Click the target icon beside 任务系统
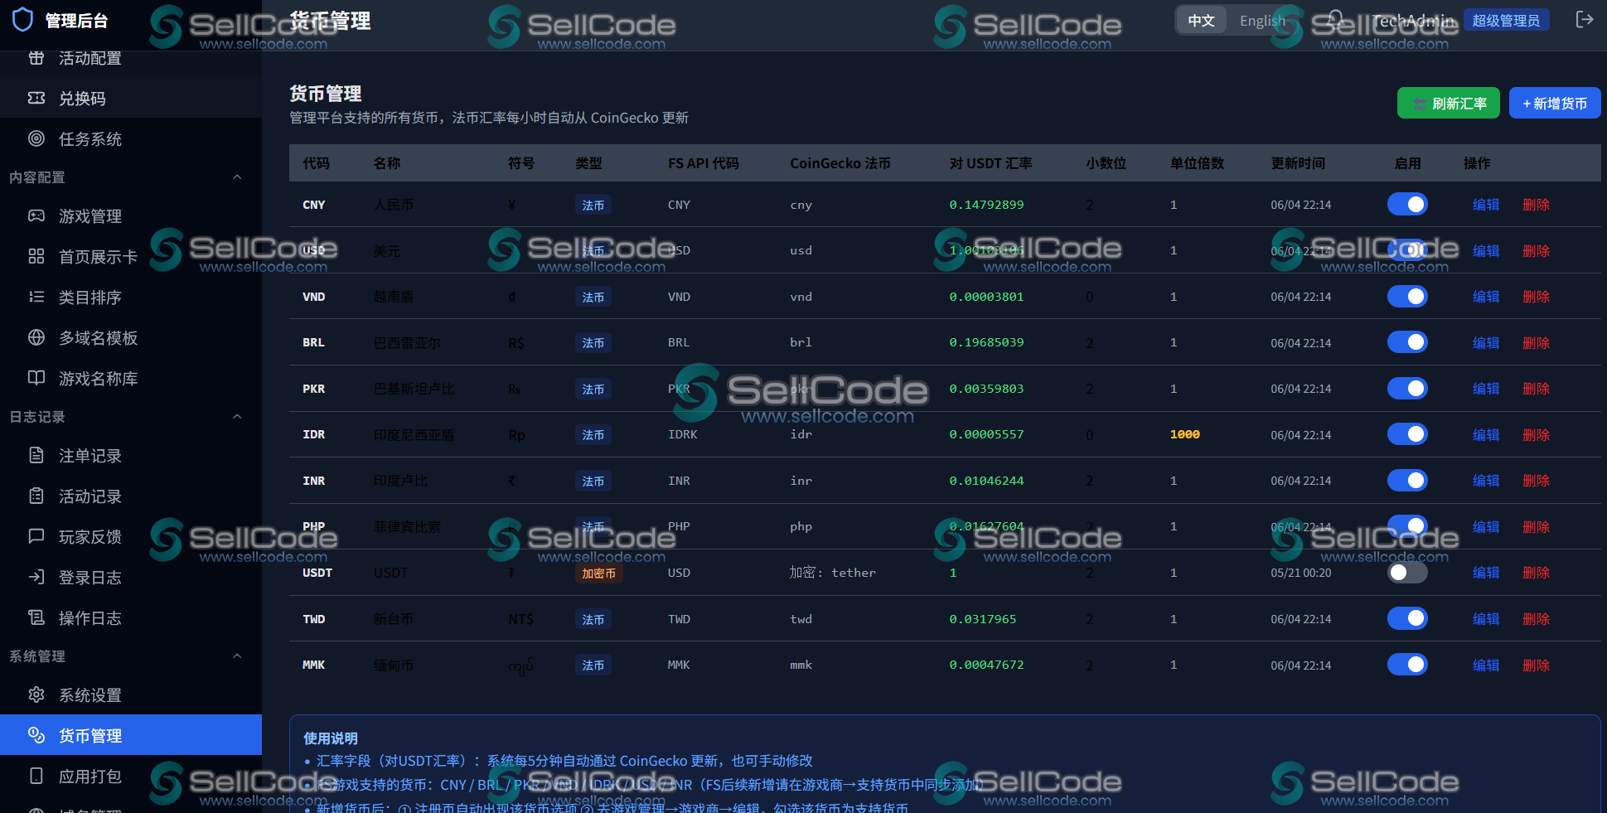 (x=36, y=138)
